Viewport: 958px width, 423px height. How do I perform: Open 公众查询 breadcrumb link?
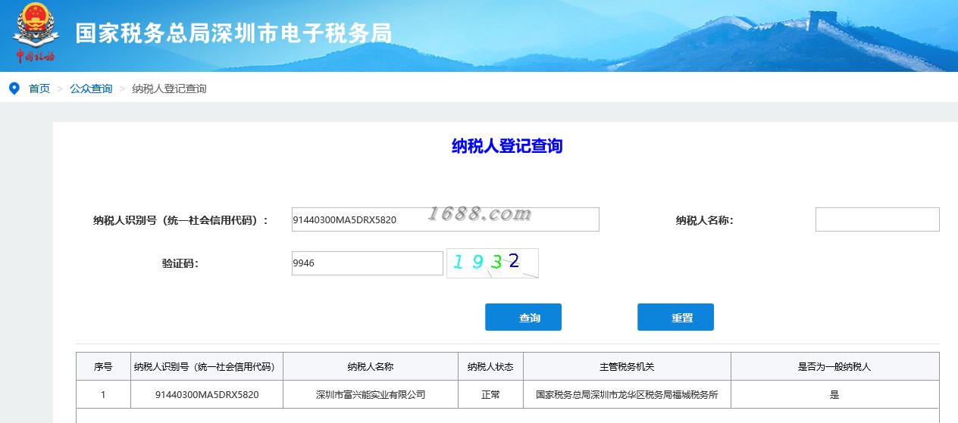[x=91, y=89]
